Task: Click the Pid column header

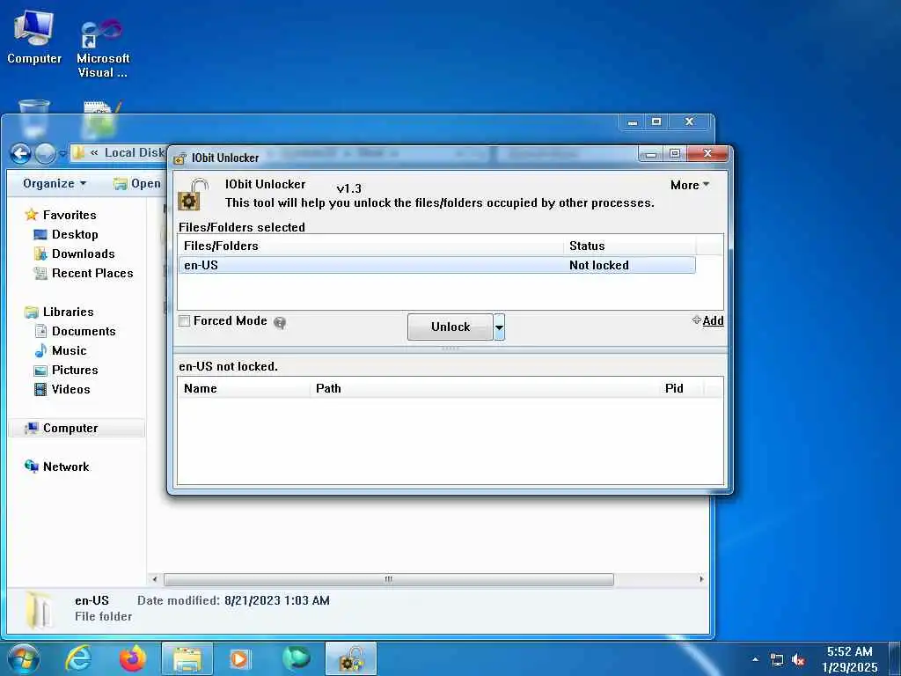Action: pos(681,388)
